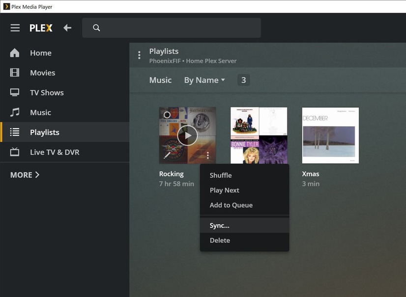Screen dimensions: 406x297
Task: Open Music library in sidebar
Action: 65,112
